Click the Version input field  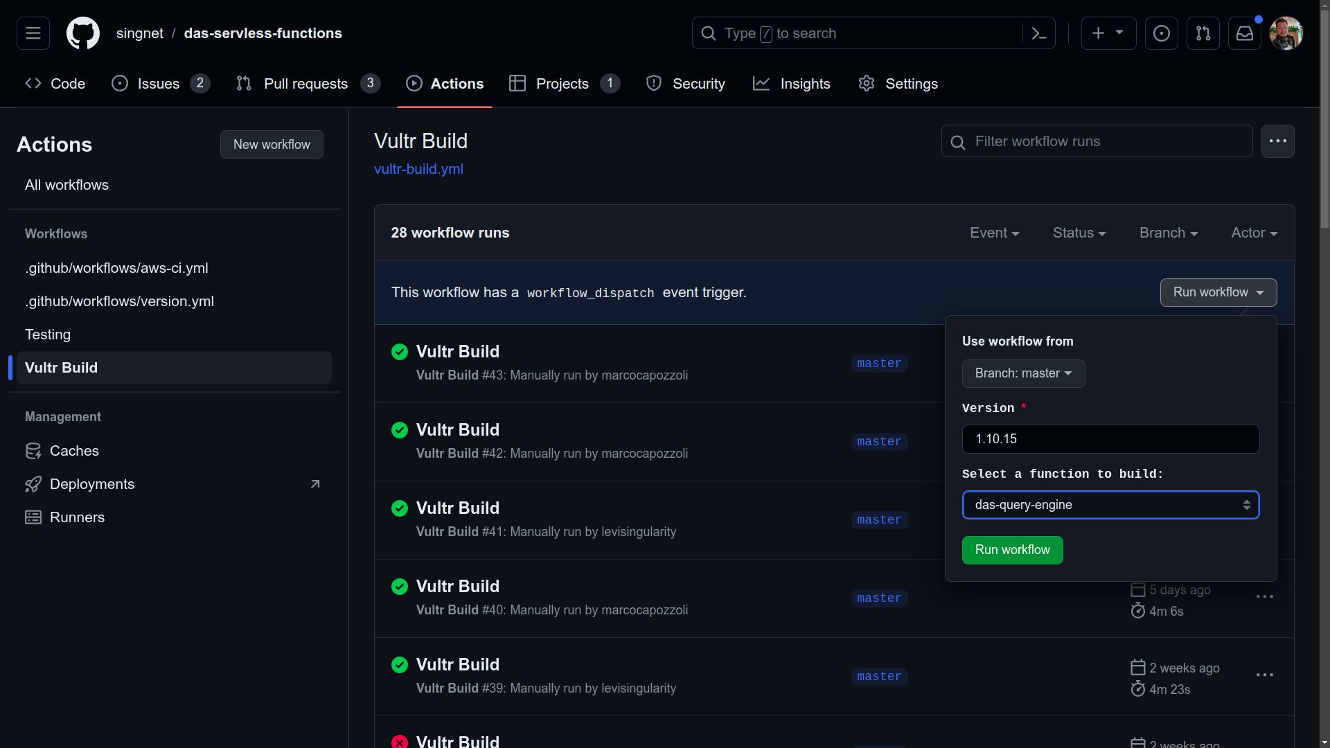click(1110, 439)
